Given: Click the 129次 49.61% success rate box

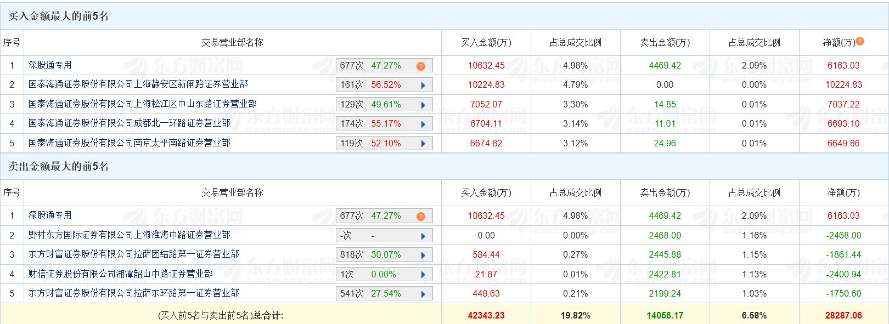Looking at the screenshot, I should click(384, 105).
